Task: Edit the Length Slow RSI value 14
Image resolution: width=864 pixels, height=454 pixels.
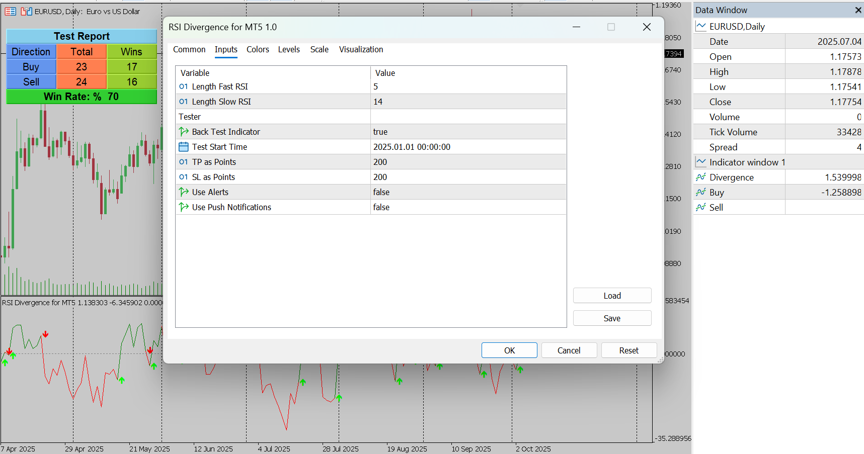Action: point(468,102)
